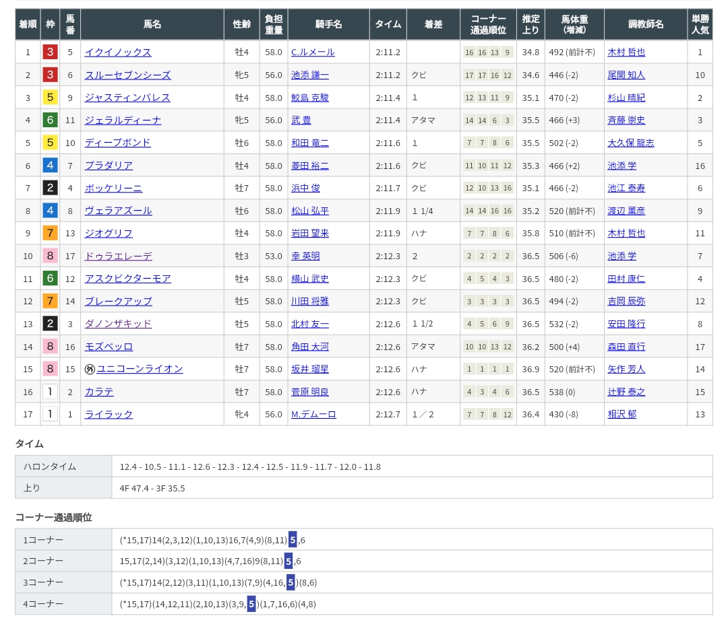This screenshot has height=618, width=728.
Task: Open the horse link ドゥラエレーデ
Action: tap(118, 256)
